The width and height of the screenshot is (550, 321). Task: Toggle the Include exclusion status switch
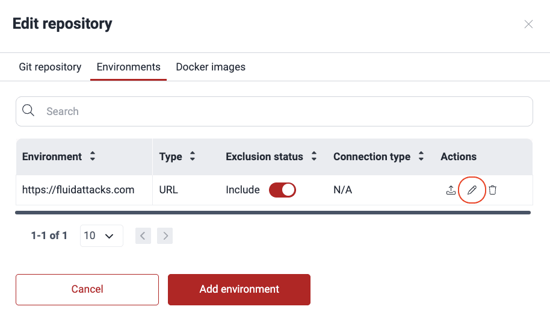pyautogui.click(x=282, y=190)
